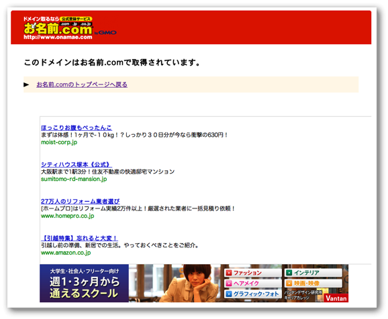This screenshot has width=388, height=319.
Task: Click the www.amazon.co.jp green URL
Action: click(66, 253)
